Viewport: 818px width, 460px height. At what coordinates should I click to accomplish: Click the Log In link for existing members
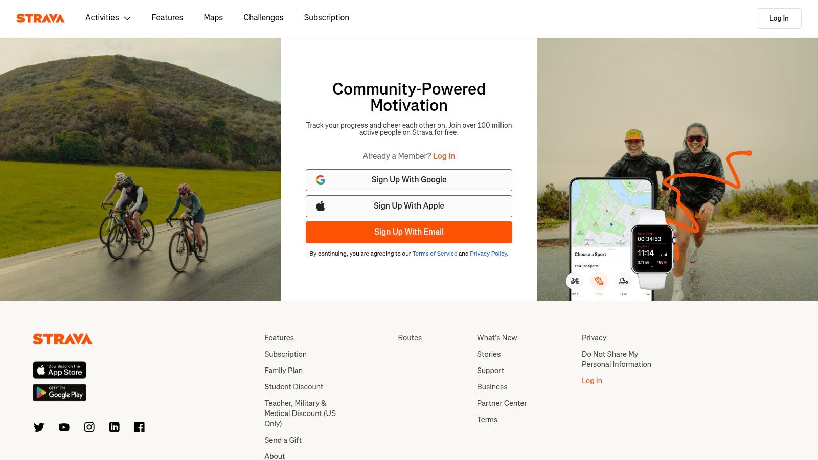(444, 156)
